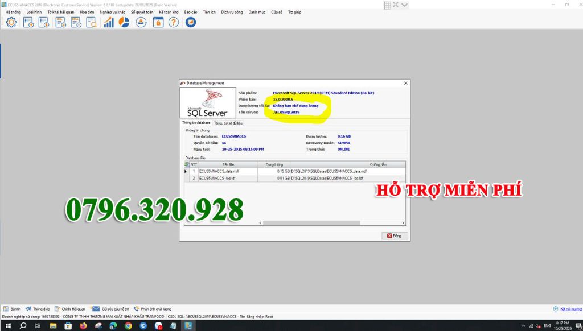Click the settings gear toolbar icon
Image resolution: width=583 pixels, height=331 pixels.
click(x=11, y=23)
